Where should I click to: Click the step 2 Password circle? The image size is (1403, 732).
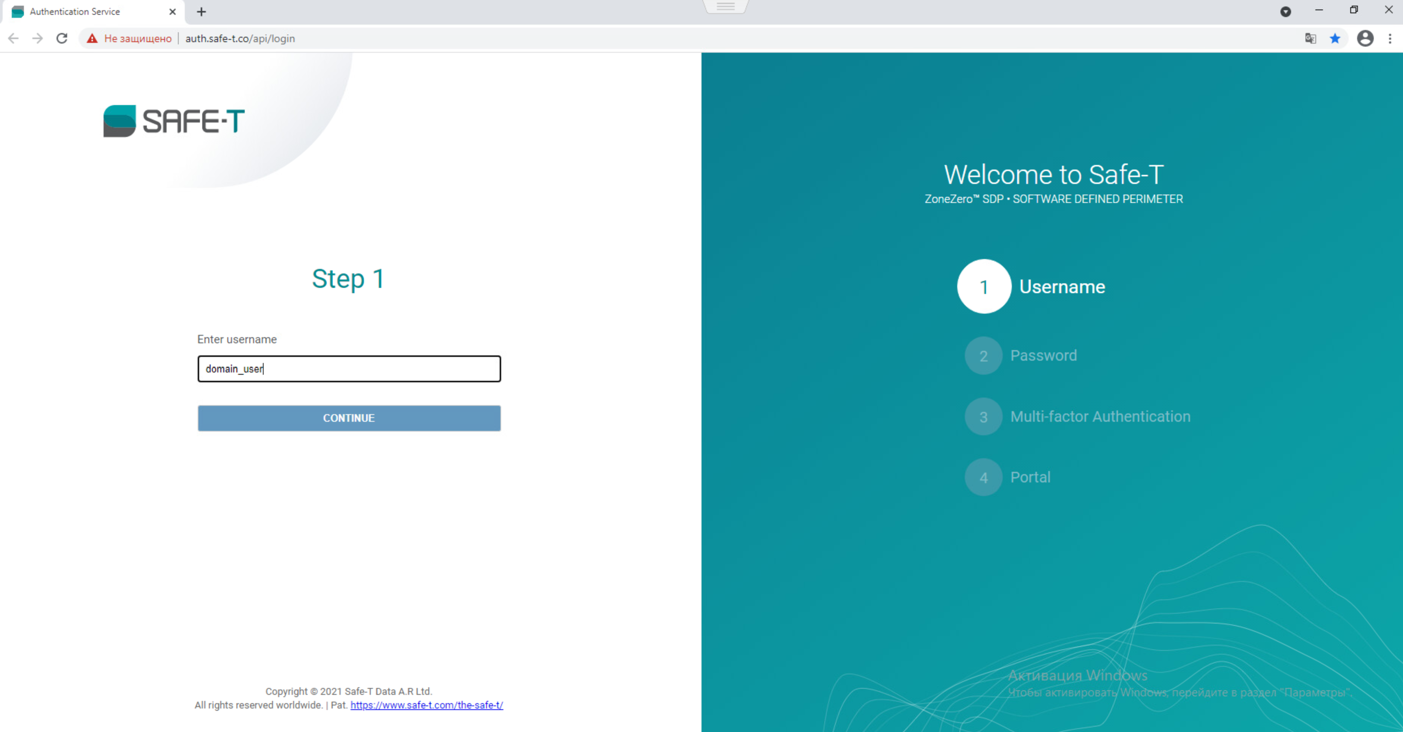[x=983, y=356]
